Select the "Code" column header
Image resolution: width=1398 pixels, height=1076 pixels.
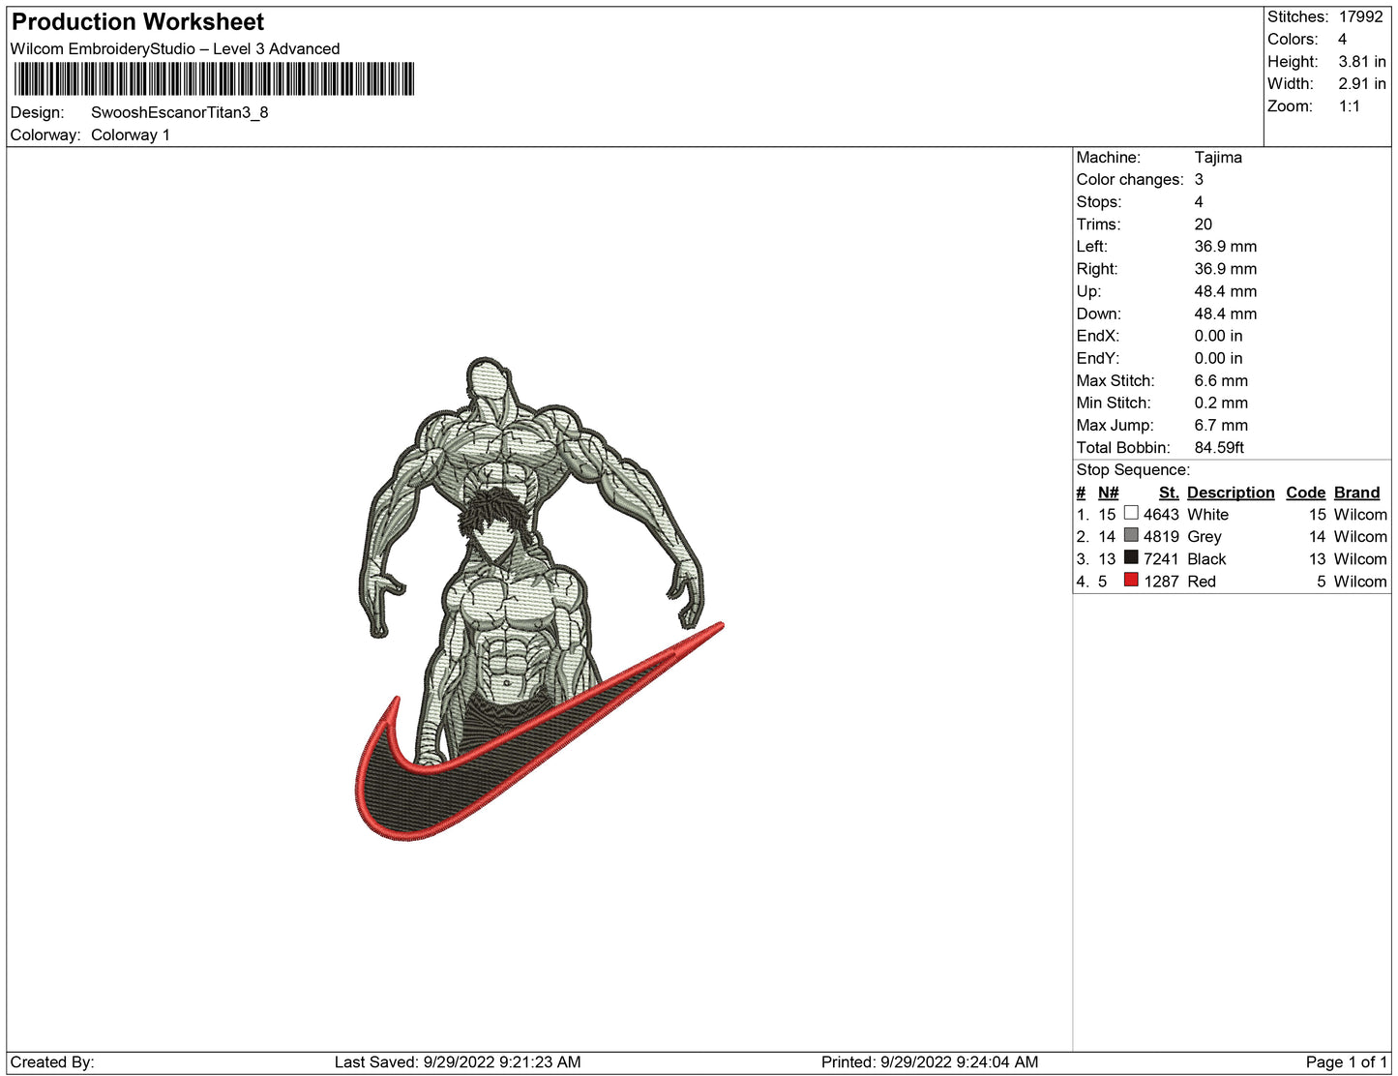[1306, 493]
